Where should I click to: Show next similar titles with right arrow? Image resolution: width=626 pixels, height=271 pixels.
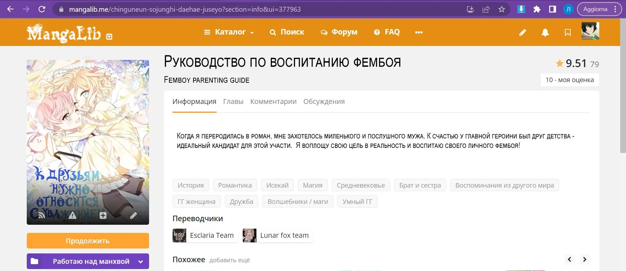(585, 260)
